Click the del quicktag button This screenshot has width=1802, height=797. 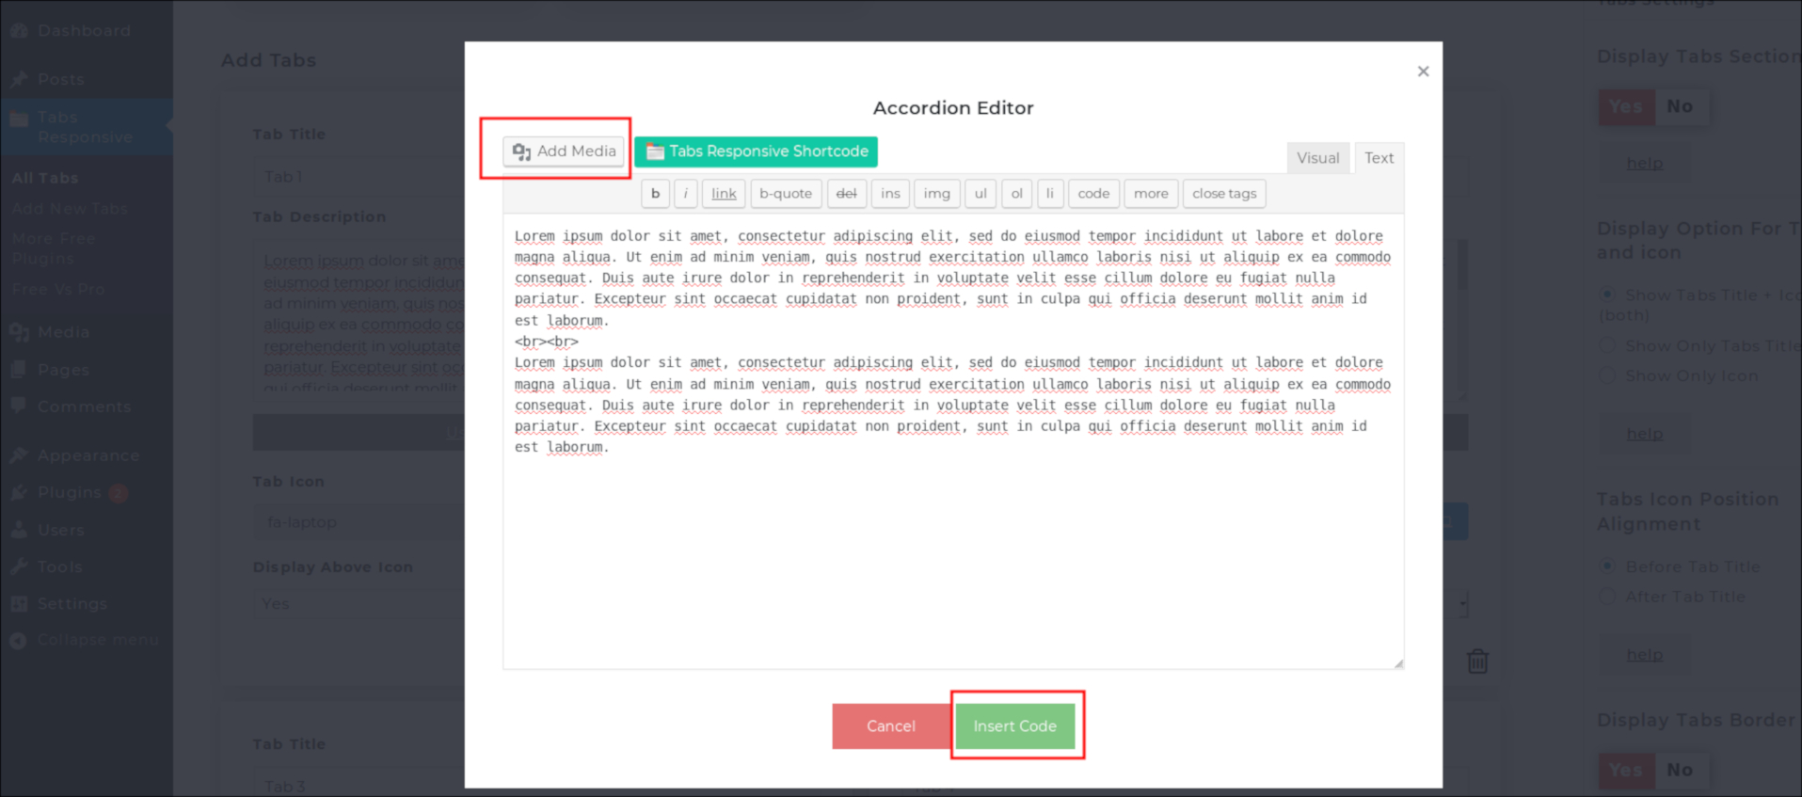pyautogui.click(x=846, y=194)
